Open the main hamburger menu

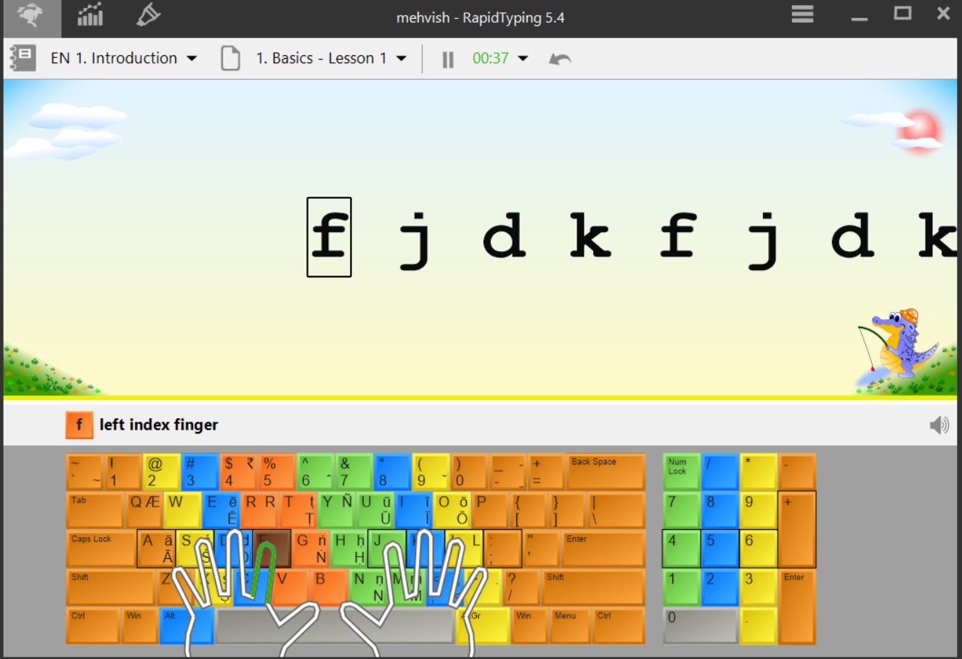coord(802,15)
